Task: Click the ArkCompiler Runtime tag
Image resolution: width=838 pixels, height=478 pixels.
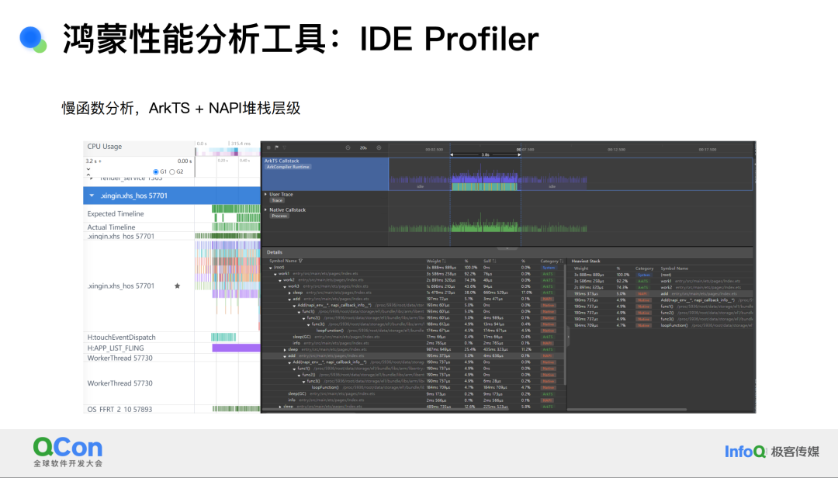Action: (288, 167)
